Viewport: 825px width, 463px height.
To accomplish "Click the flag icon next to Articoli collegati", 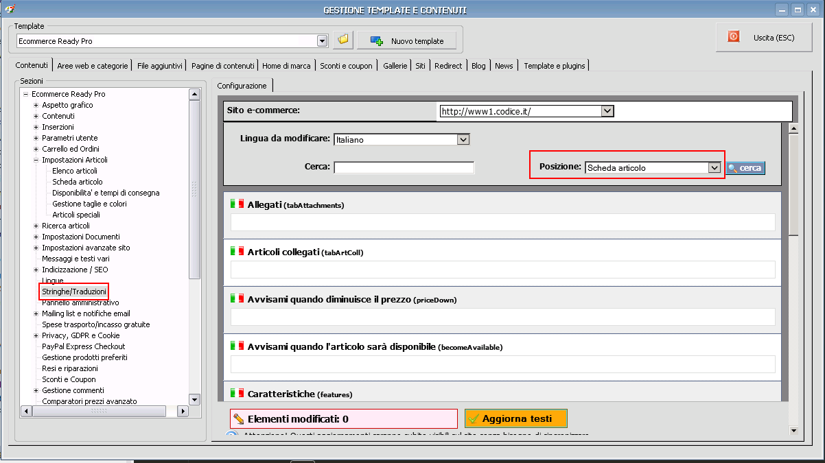I will (237, 251).
